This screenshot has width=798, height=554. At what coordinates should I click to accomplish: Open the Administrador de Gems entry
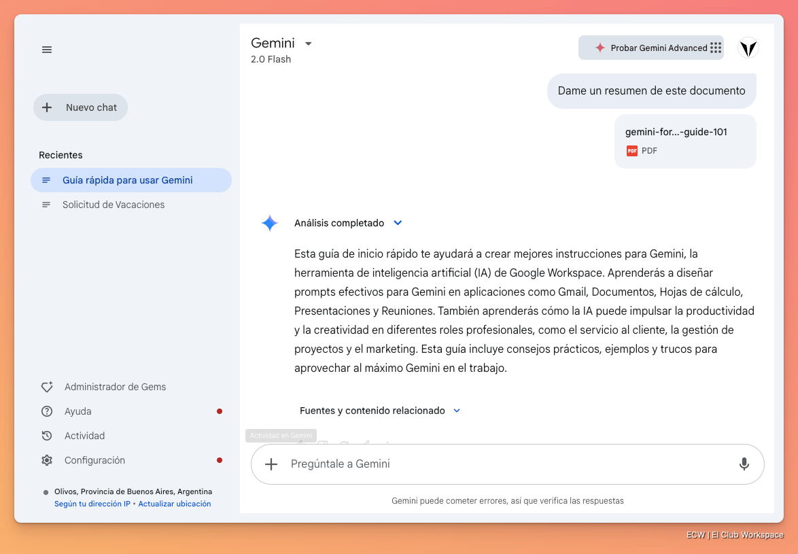point(131,387)
